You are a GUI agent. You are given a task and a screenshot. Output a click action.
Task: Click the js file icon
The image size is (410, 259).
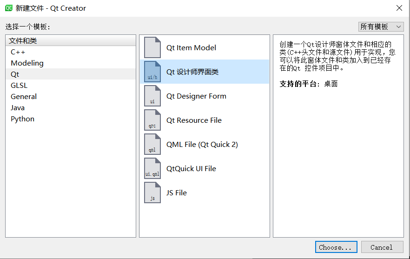[152, 193]
